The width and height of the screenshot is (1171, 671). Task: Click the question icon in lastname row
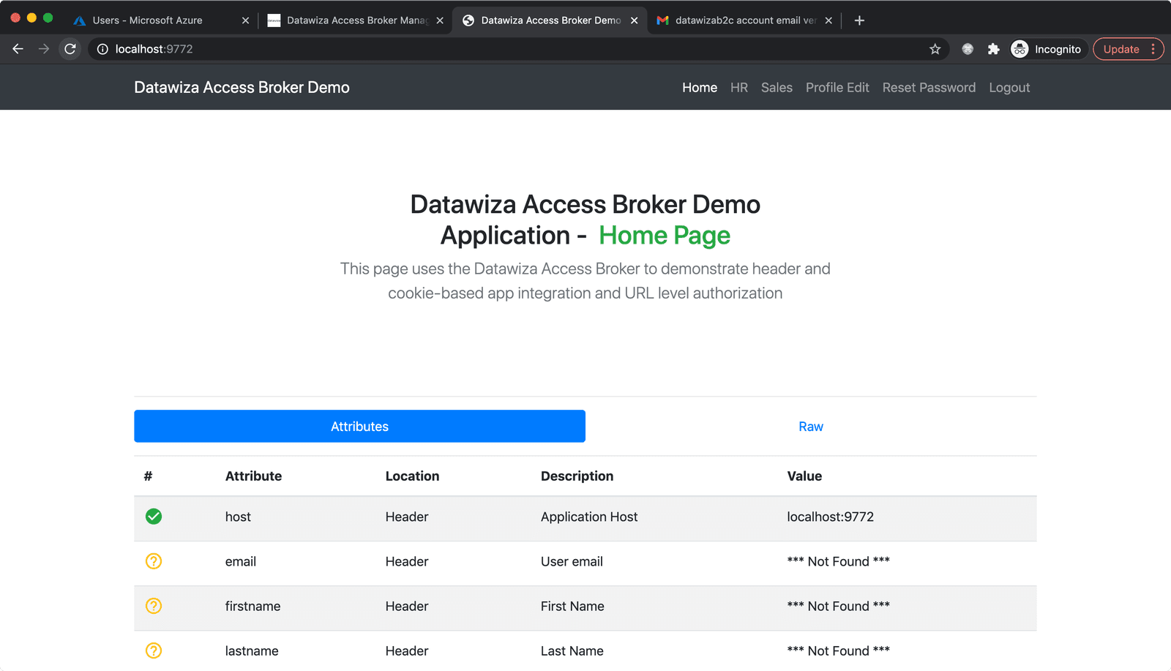coord(154,651)
